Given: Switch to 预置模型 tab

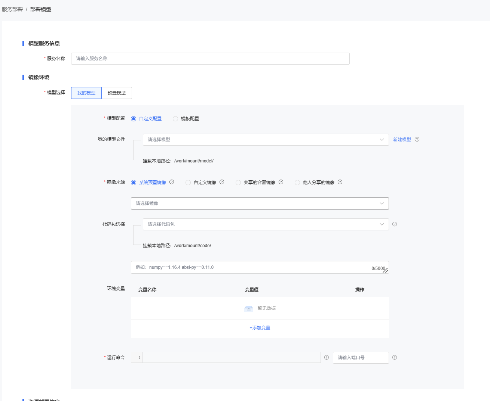Looking at the screenshot, I should [117, 93].
